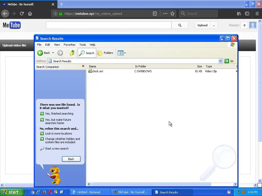The image size is (262, 196).
Task: Click the browser page scroll-down arrow
Action: pos(260,181)
